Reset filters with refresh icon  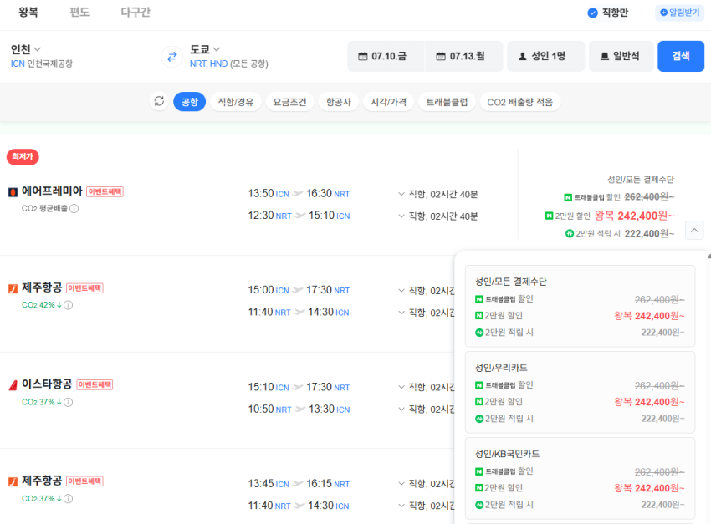[x=159, y=101]
